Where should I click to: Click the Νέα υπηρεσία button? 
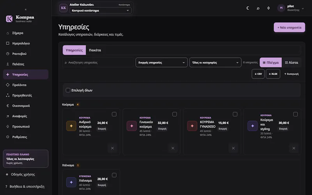(289, 27)
